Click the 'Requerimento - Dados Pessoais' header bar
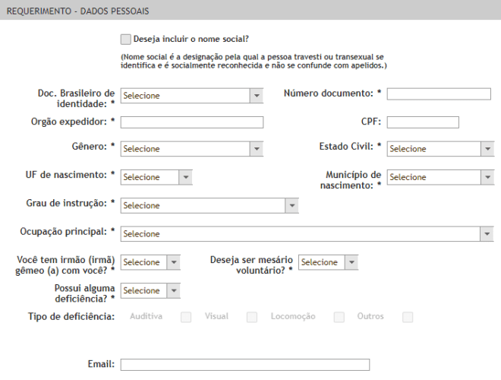 tap(250, 10)
